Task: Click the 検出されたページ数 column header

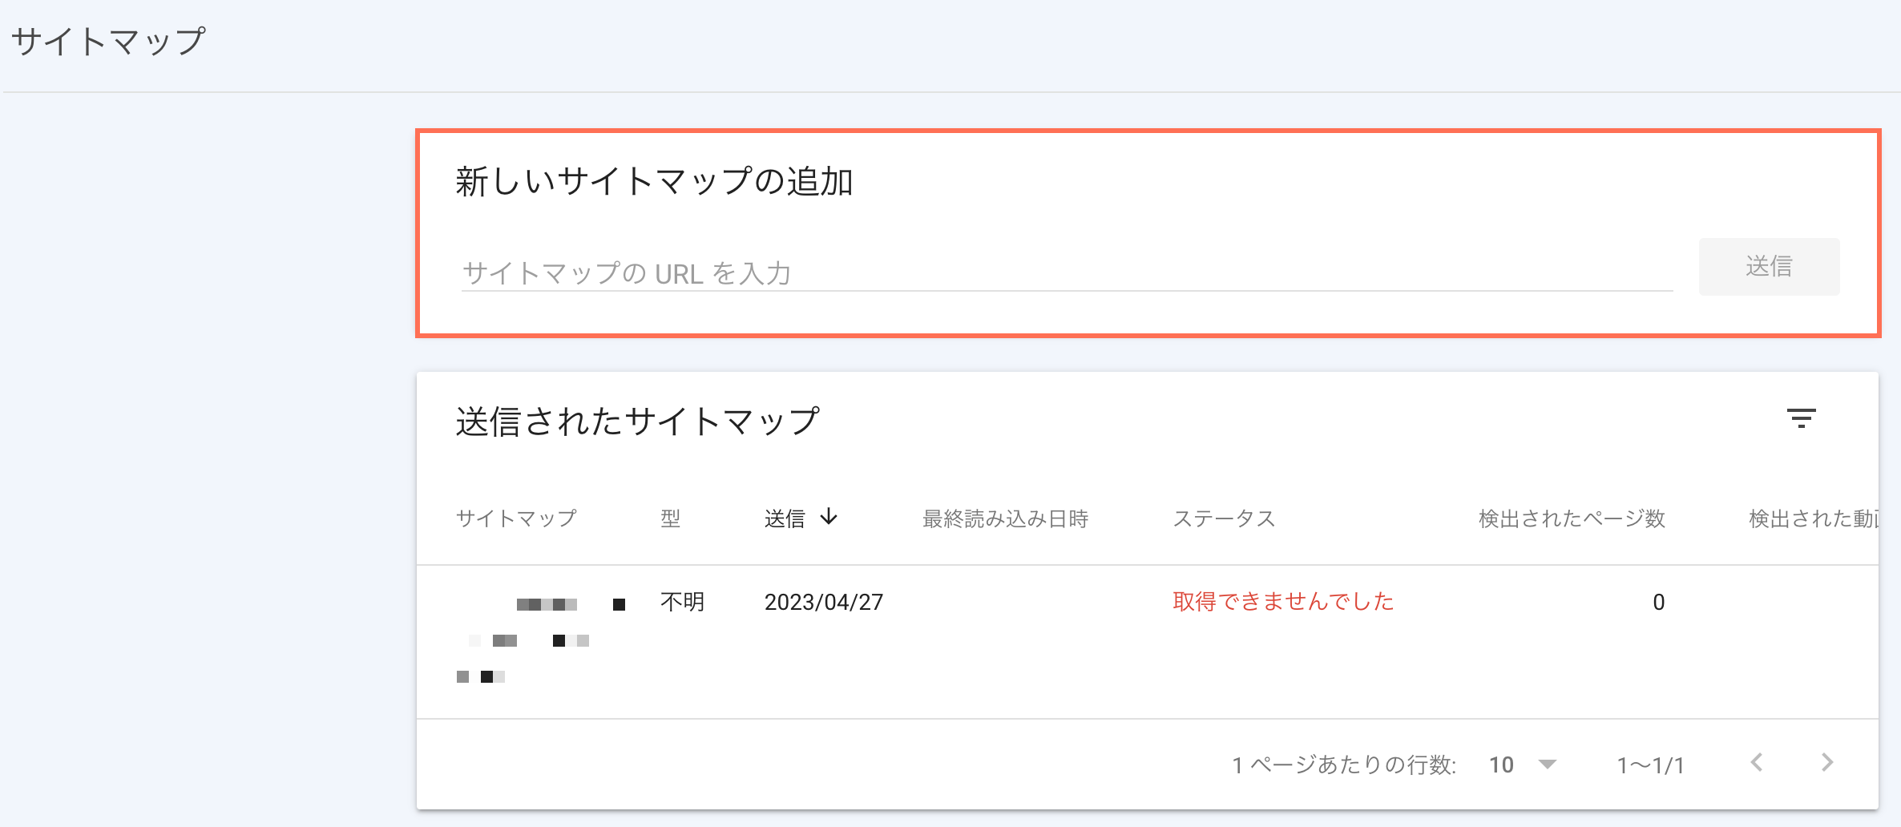Action: coord(1572,518)
